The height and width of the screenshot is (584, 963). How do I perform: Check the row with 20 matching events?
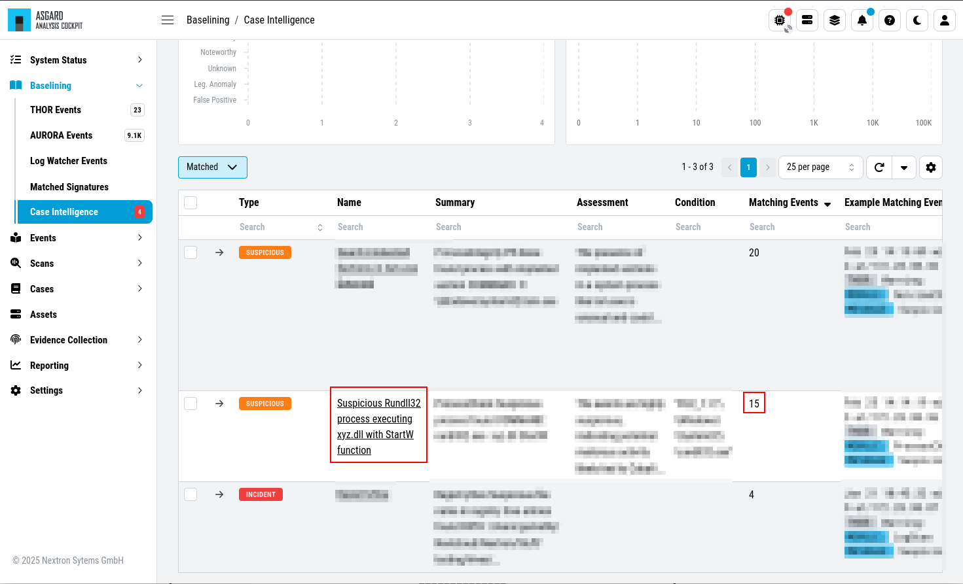click(x=191, y=252)
